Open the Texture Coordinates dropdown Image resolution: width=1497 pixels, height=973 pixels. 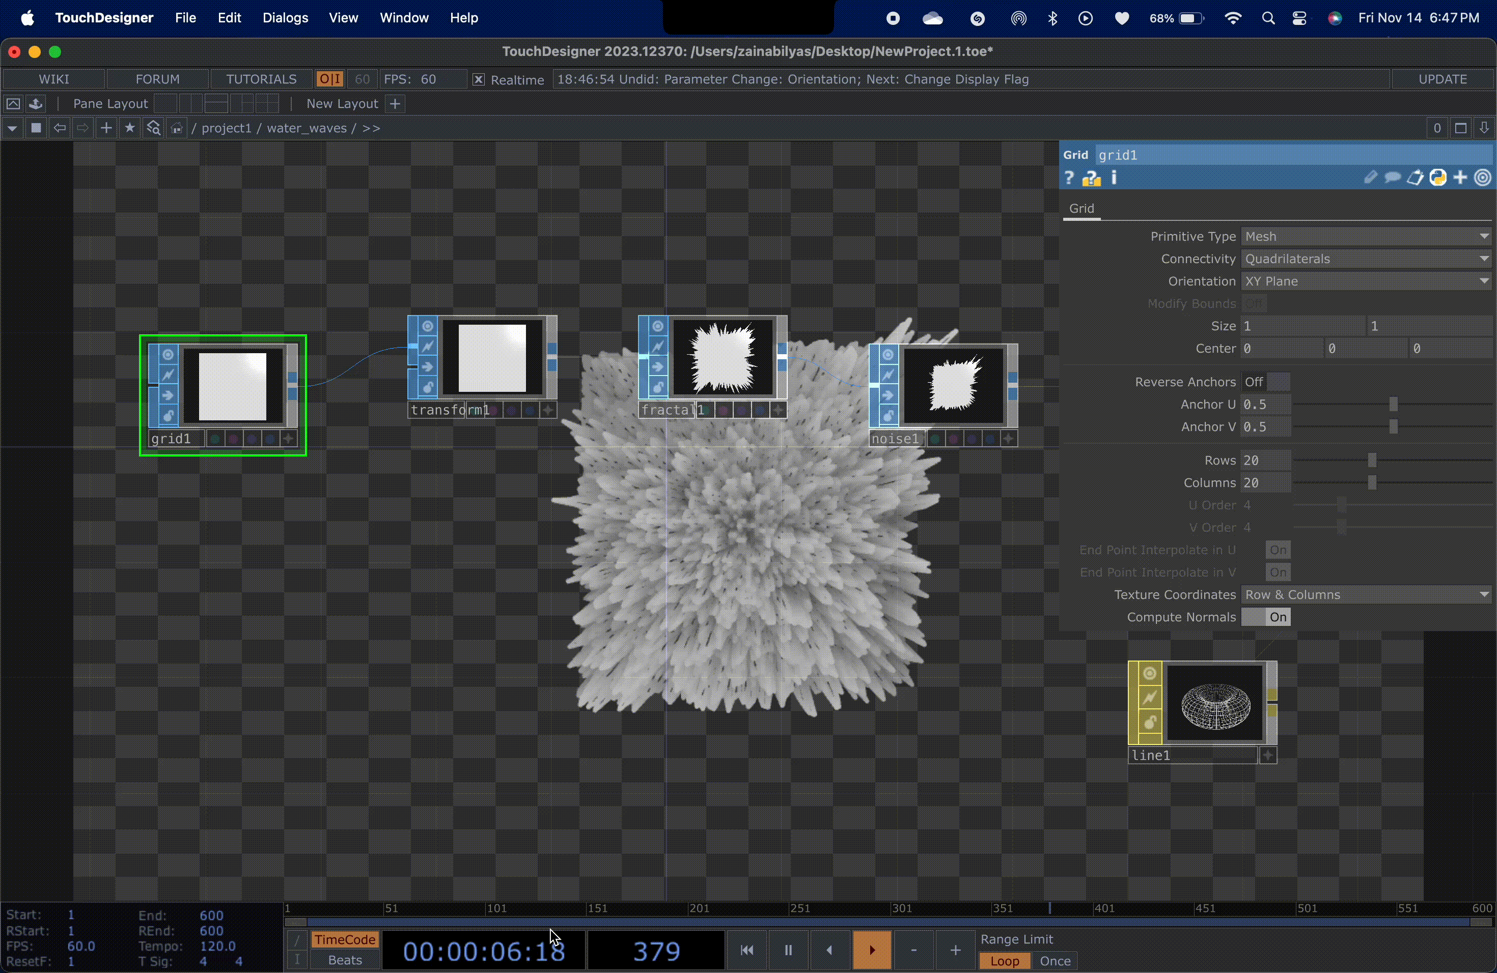coord(1366,594)
